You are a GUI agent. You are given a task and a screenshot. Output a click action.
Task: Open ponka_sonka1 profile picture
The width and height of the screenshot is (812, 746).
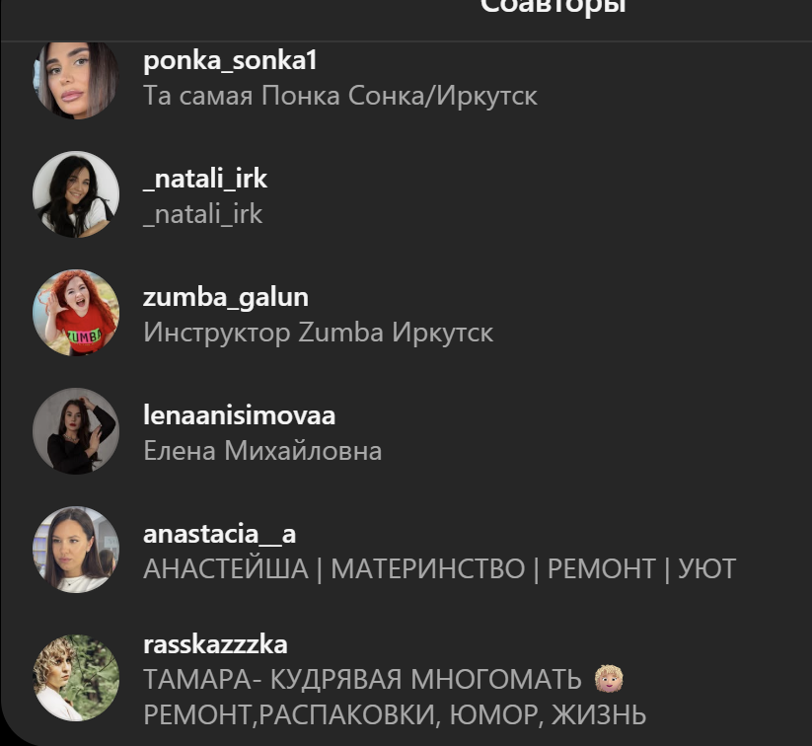point(76,80)
